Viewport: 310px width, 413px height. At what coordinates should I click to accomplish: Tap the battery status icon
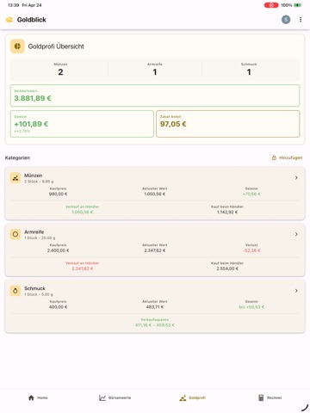[298, 5]
